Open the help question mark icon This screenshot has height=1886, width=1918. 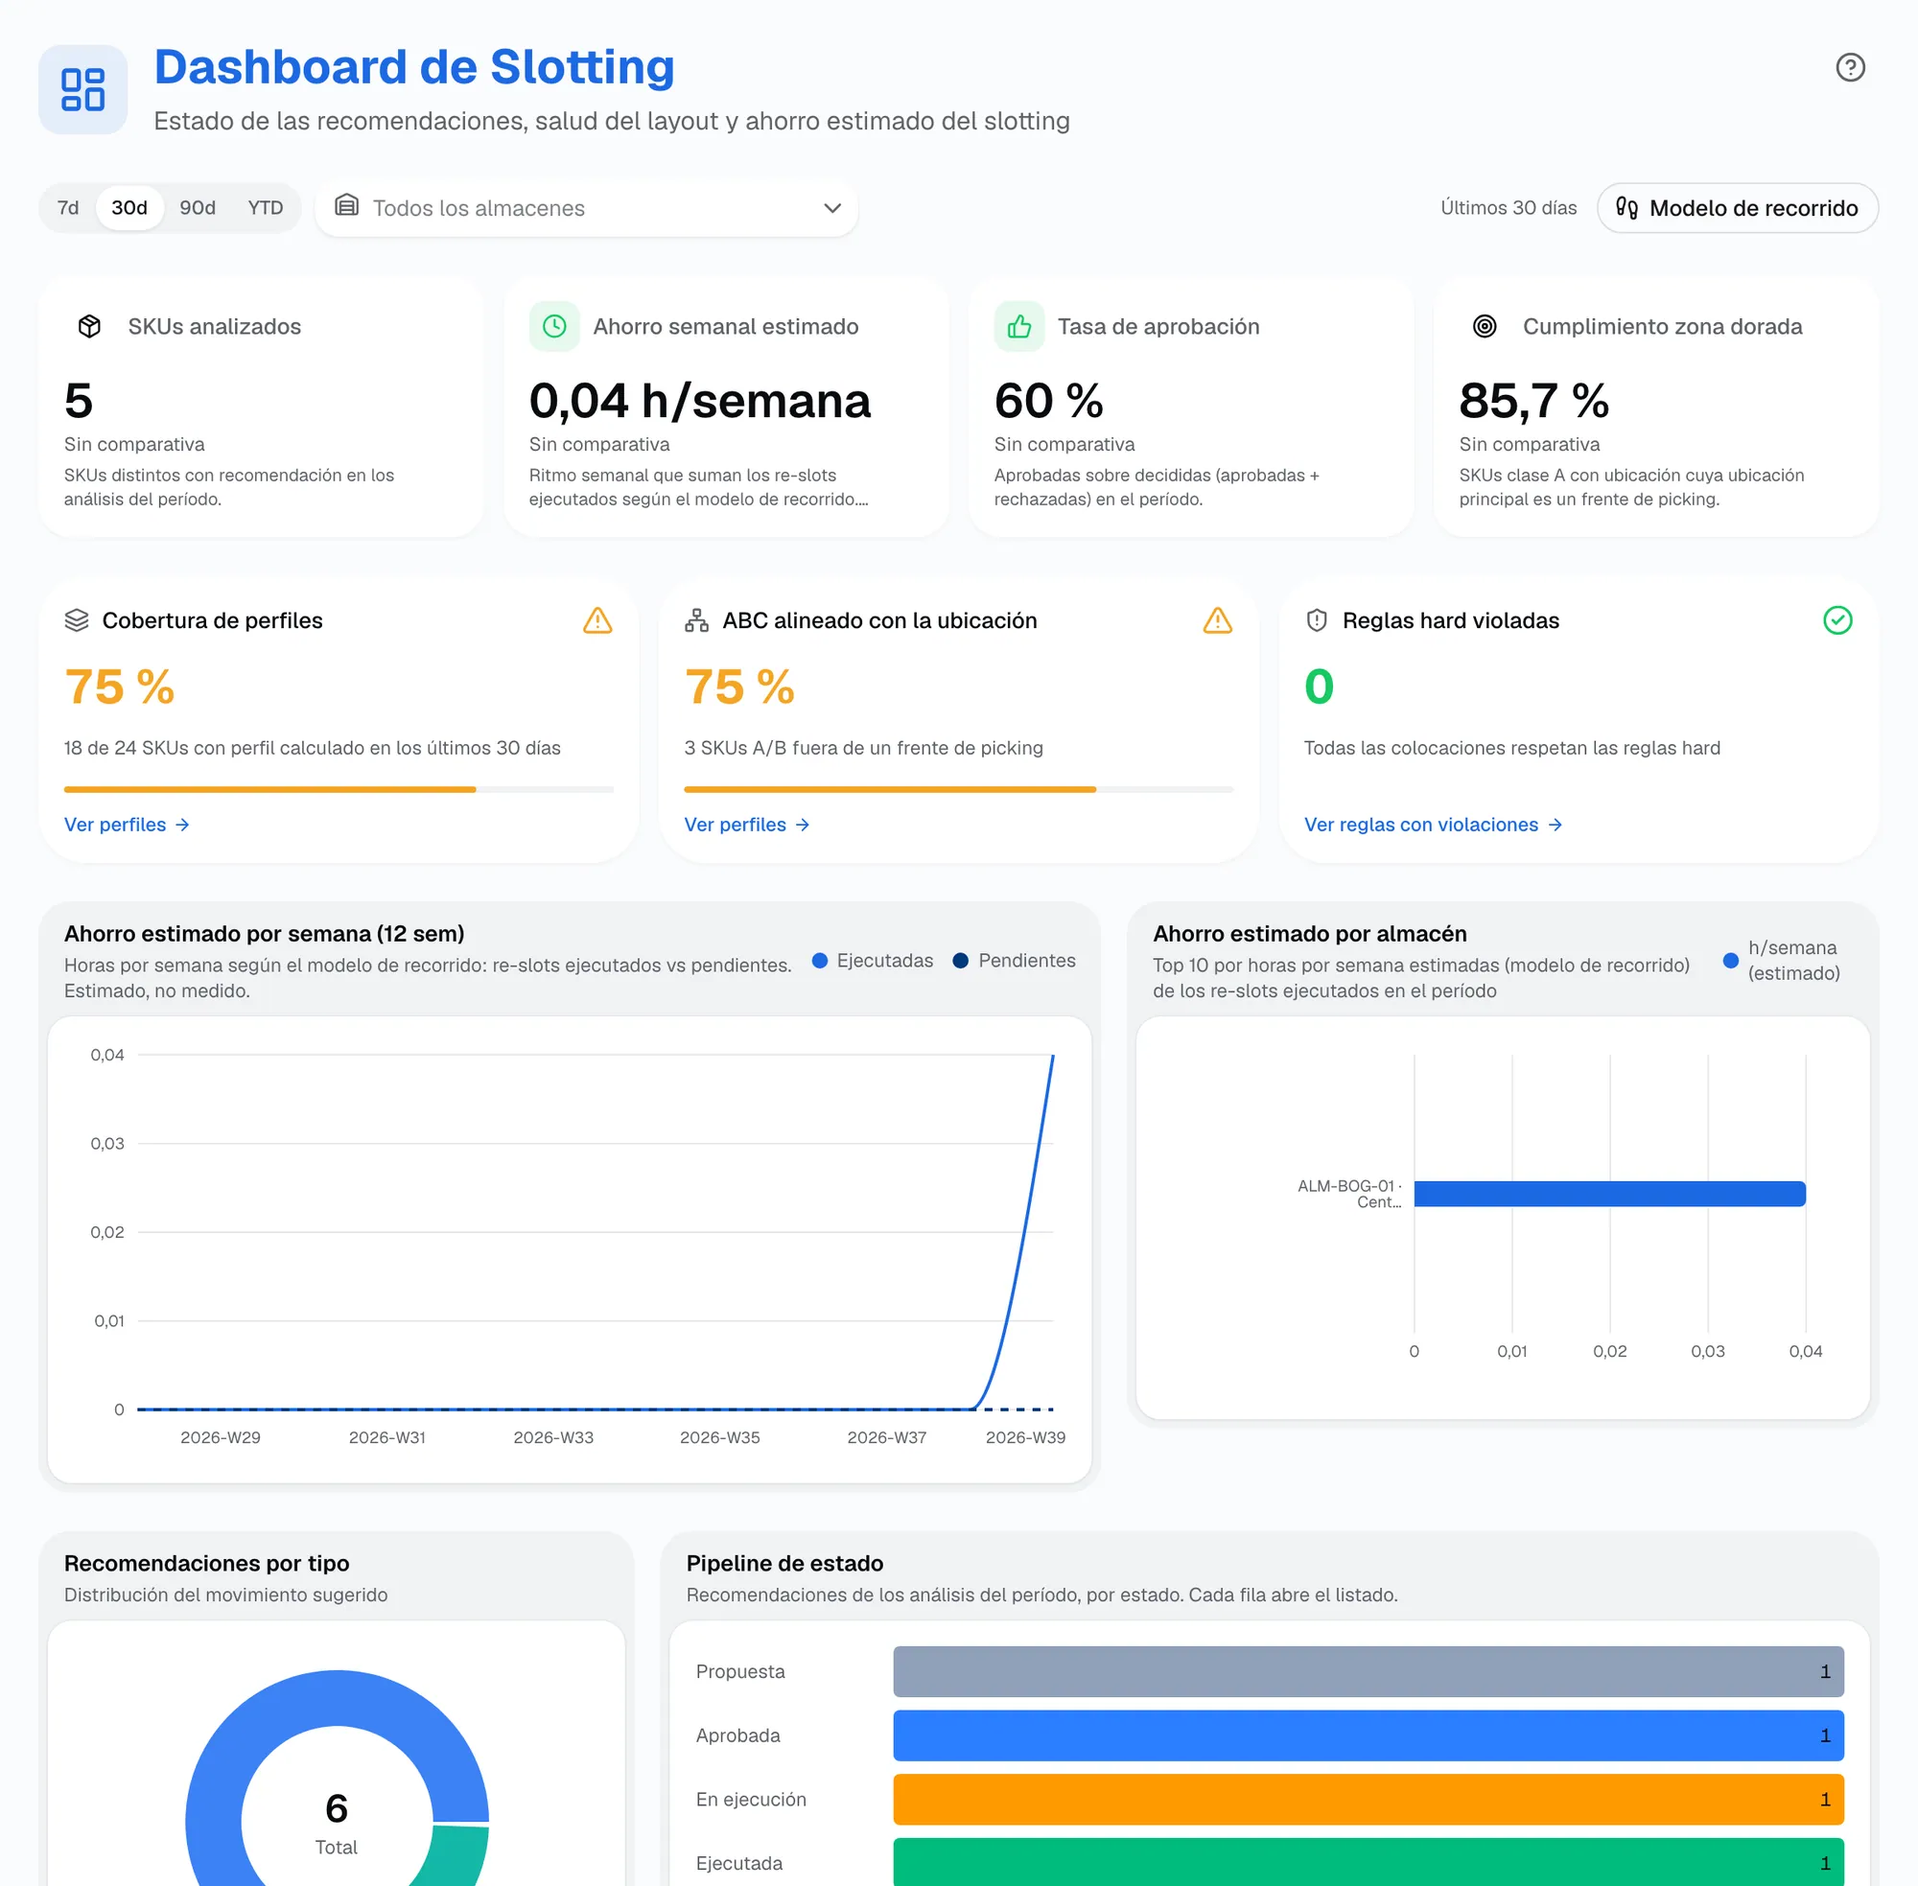point(1850,67)
